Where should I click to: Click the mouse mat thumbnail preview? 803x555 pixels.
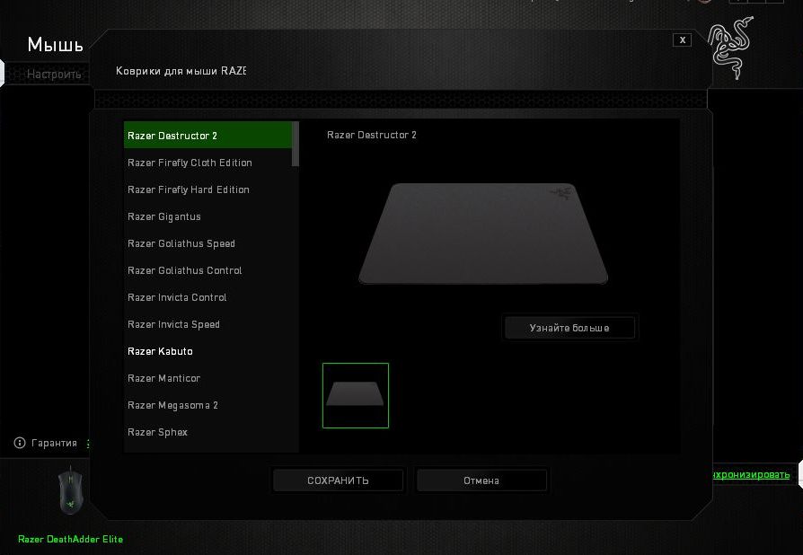click(x=356, y=395)
